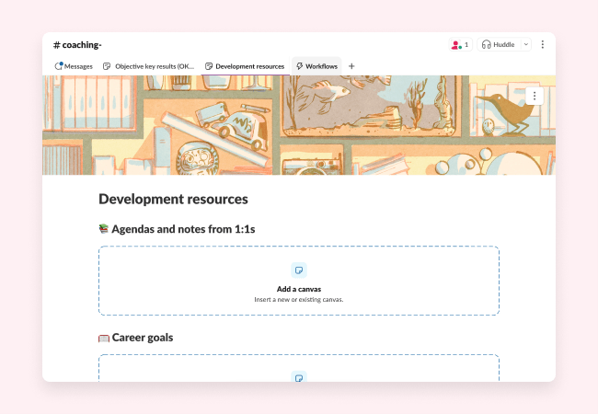Click the Messages tab speech bubble icon
This screenshot has height=414, width=598.
tap(59, 66)
